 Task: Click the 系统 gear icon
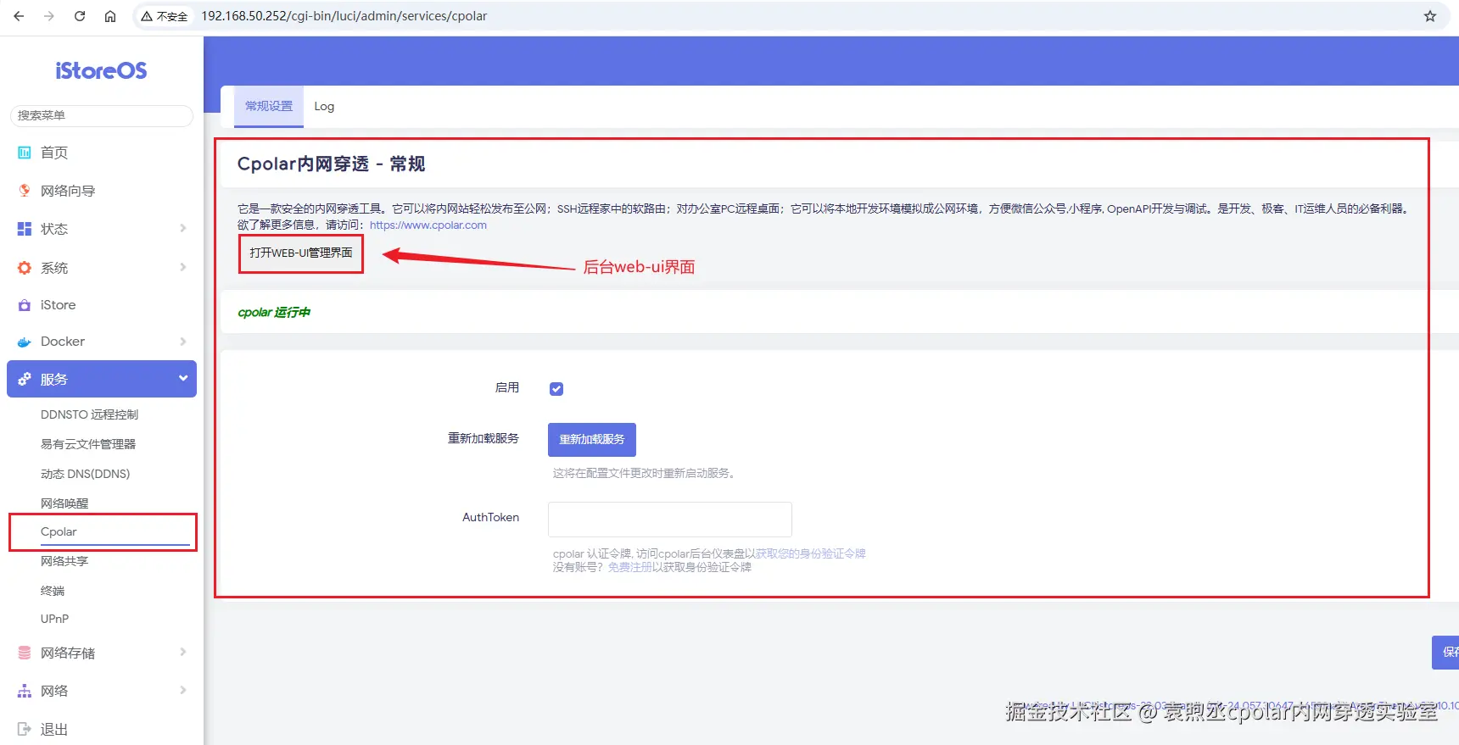click(x=25, y=268)
